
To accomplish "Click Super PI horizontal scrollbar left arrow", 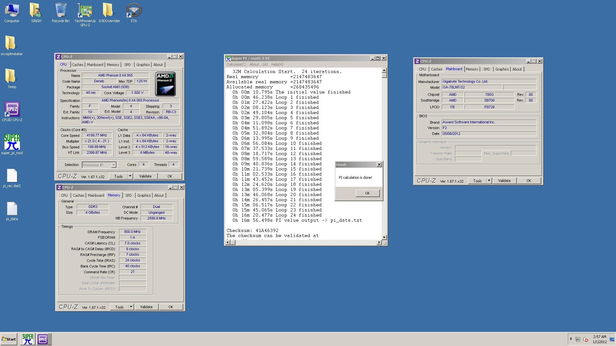I will click(228, 243).
